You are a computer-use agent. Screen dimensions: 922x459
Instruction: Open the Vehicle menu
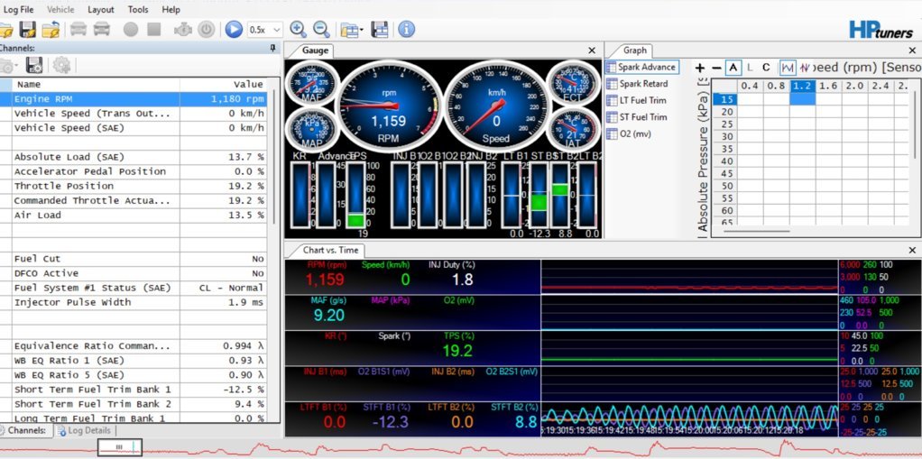60,9
